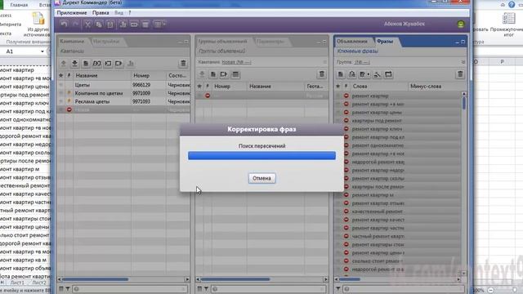
Task: Click the export-file arrow icon in Кампании panel toolbar
Action: (119, 64)
